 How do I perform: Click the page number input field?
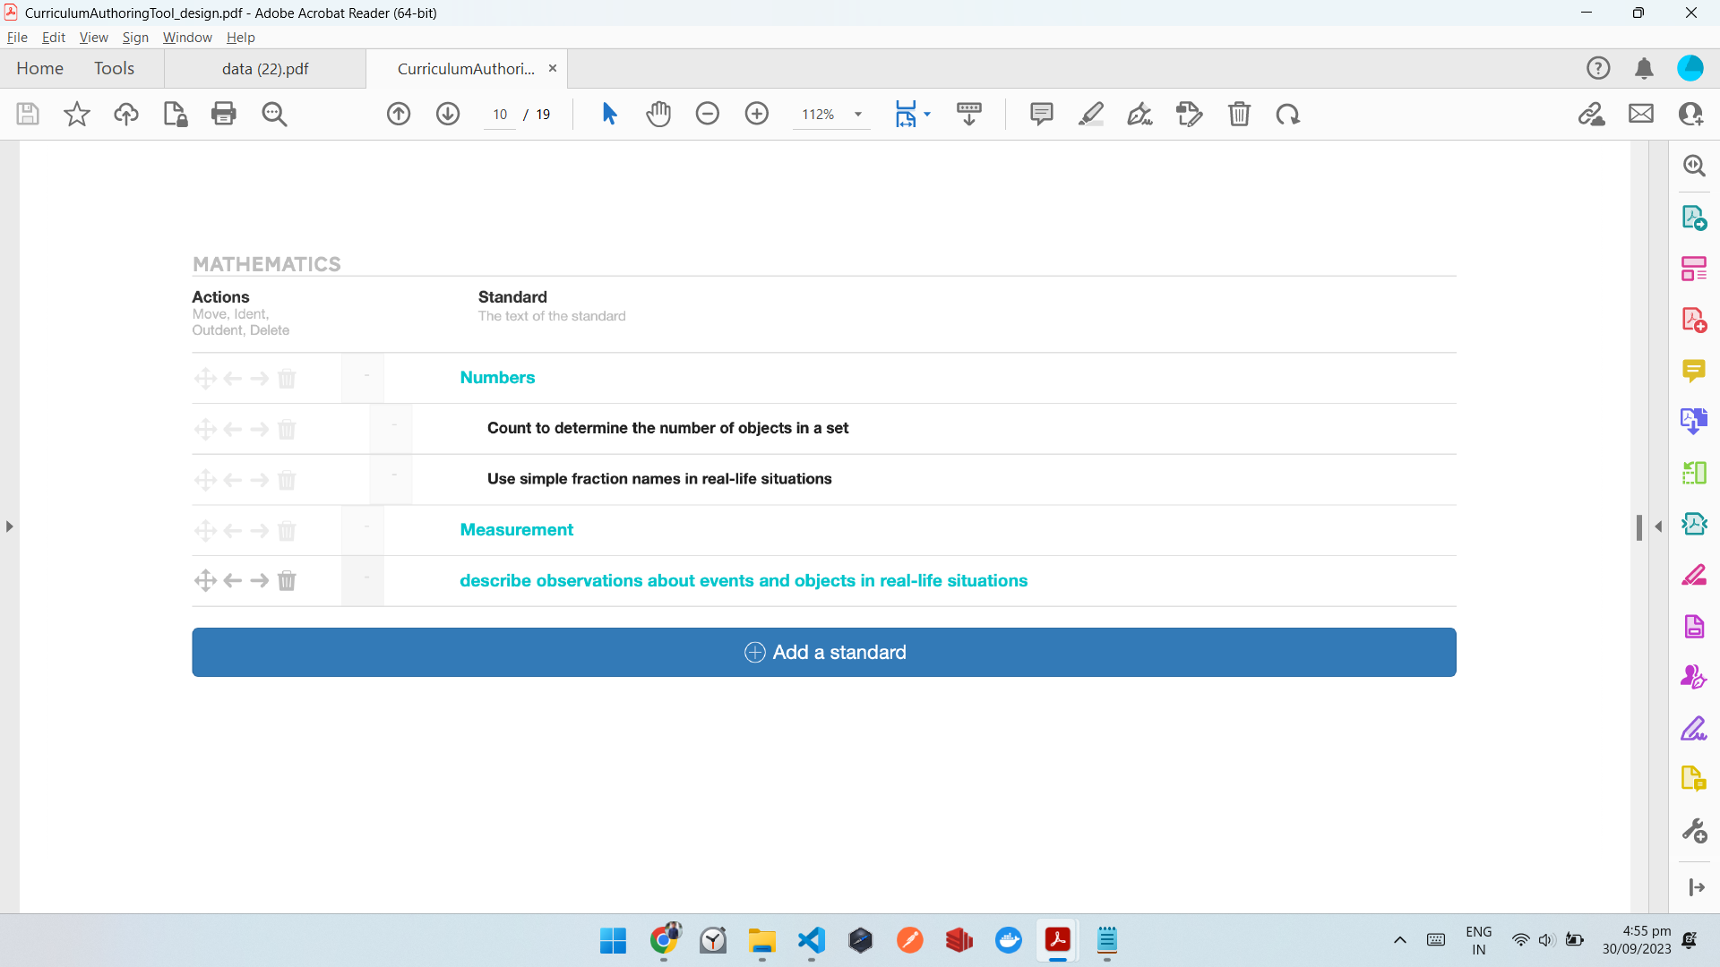coord(500,114)
